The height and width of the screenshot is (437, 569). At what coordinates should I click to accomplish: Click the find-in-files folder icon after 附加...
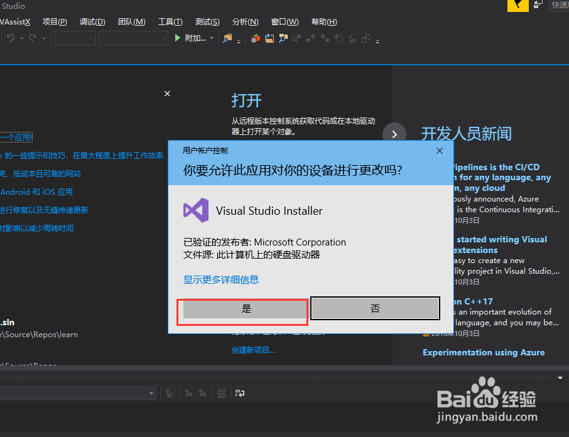pyautogui.click(x=227, y=38)
